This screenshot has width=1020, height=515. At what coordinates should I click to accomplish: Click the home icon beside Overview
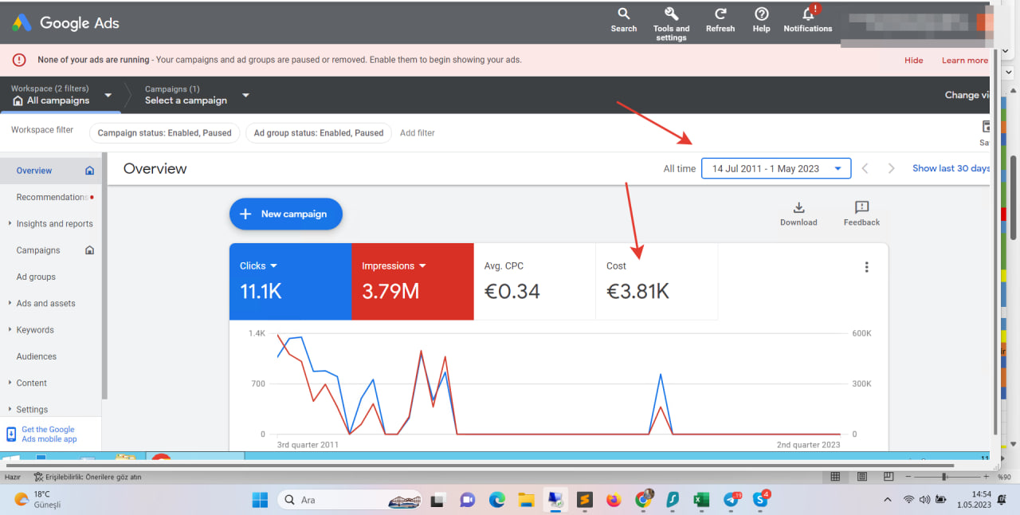click(89, 171)
